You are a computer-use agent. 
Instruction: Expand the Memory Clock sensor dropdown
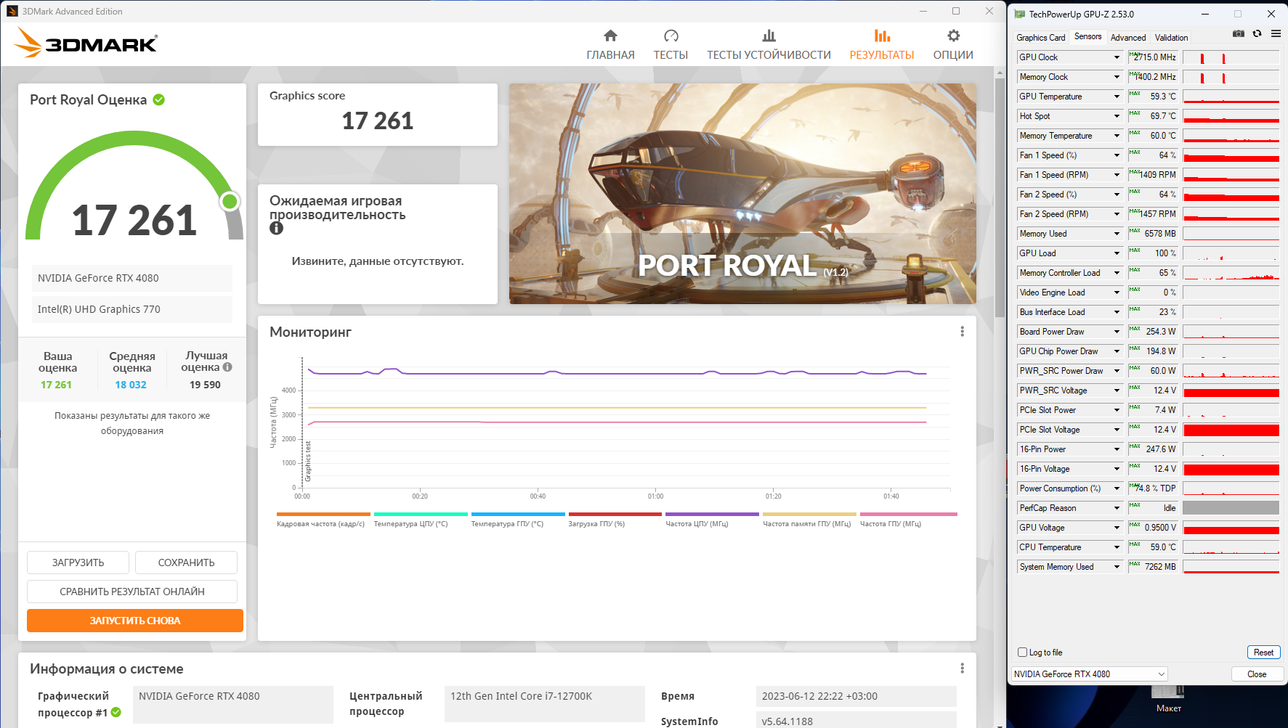pos(1117,77)
